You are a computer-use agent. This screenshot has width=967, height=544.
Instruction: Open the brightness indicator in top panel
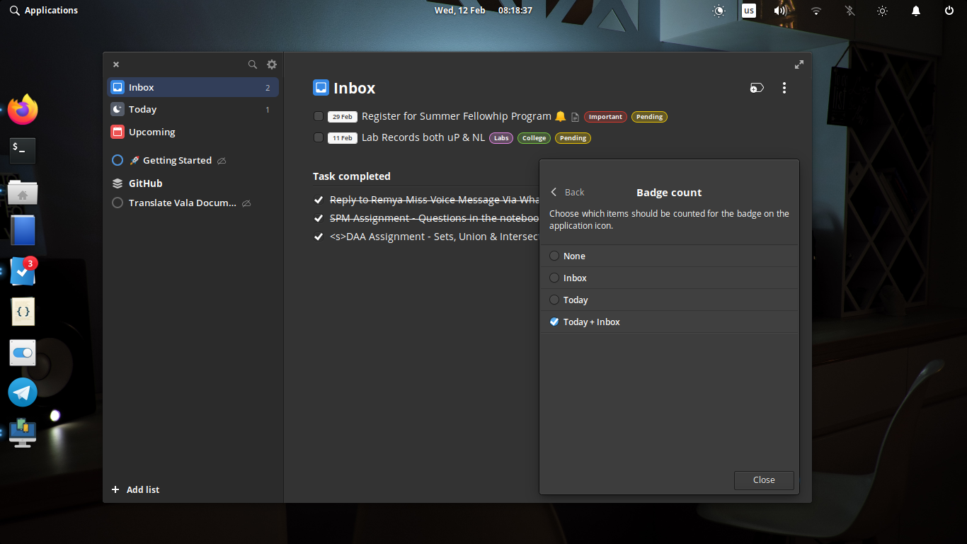coord(882,11)
